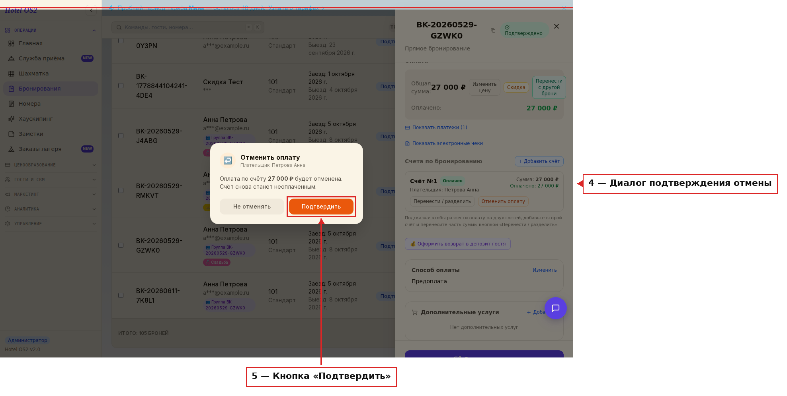Tick checkbox for booking BK-1778844104241-4DE4

coord(121,86)
